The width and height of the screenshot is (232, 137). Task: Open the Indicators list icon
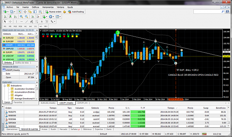[44, 17]
